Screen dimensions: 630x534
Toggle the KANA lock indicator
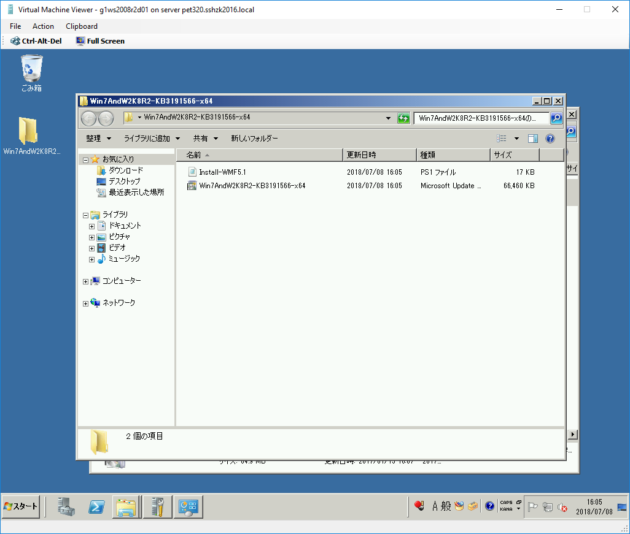tap(506, 509)
